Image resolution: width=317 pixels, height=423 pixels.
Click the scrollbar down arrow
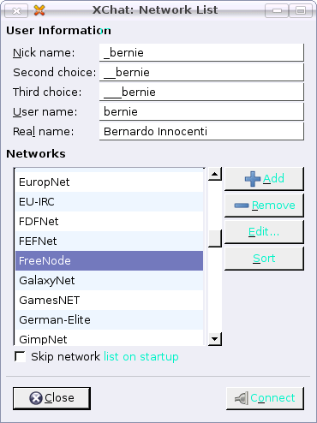(x=215, y=339)
